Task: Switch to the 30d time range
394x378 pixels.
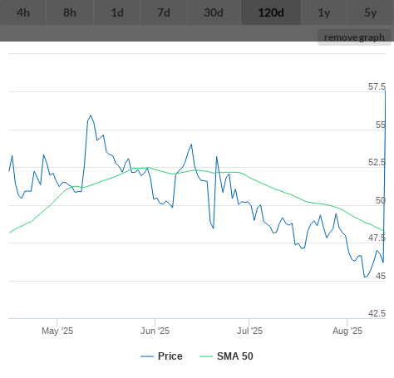Action: coord(214,12)
